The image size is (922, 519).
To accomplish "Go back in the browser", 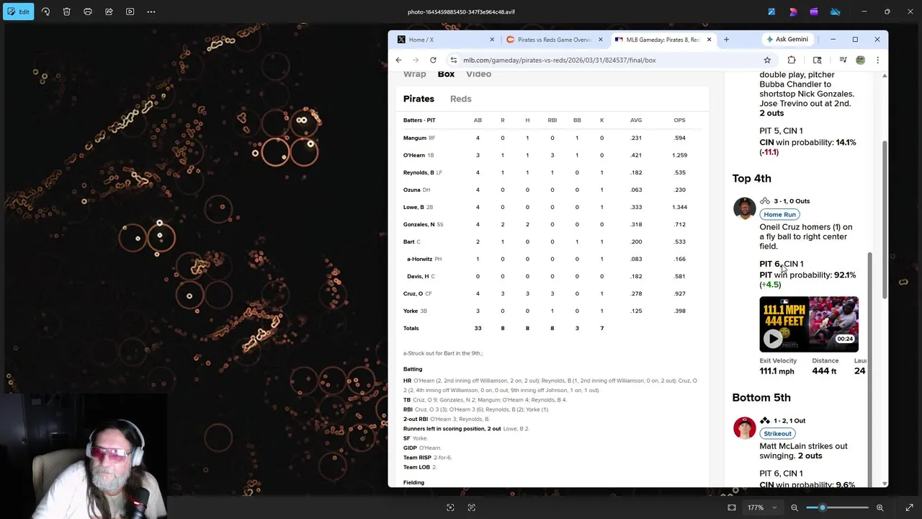I will tap(398, 60).
